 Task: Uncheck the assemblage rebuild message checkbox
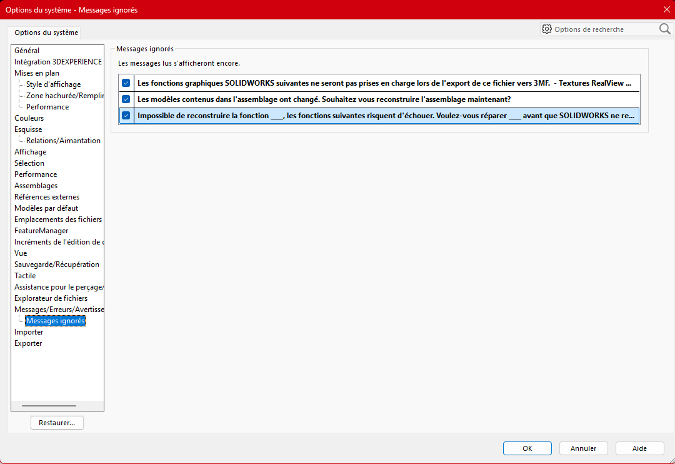[126, 99]
